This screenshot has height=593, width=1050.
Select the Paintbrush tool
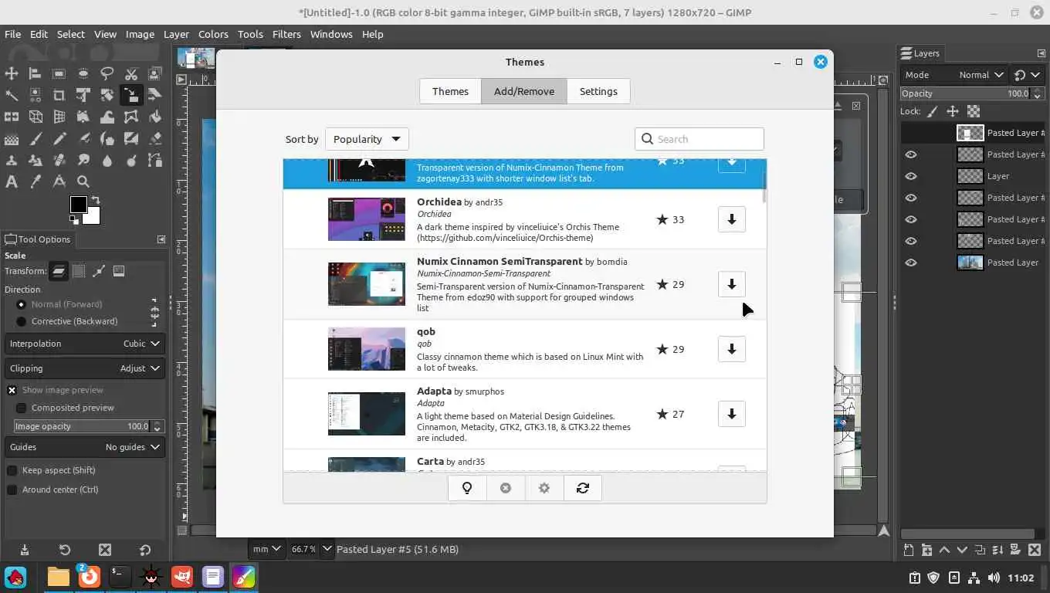[x=35, y=139]
